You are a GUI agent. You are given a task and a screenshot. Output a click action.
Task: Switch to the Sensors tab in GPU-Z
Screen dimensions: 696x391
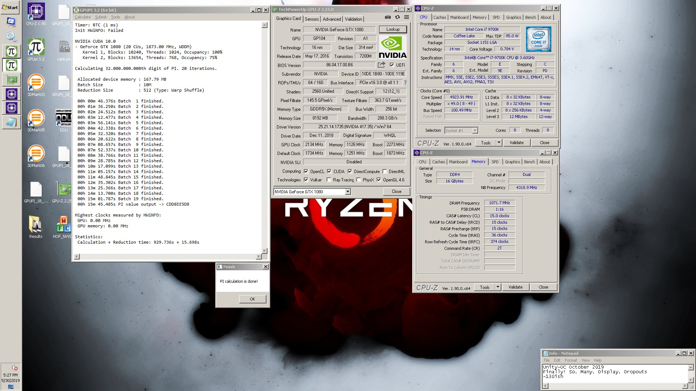pyautogui.click(x=312, y=19)
